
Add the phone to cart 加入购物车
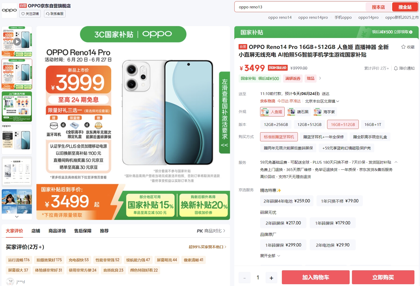click(316, 277)
